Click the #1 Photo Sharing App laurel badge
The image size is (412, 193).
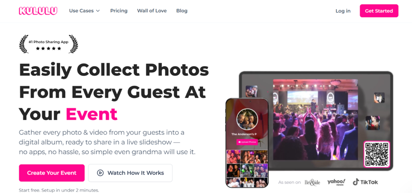click(x=48, y=44)
